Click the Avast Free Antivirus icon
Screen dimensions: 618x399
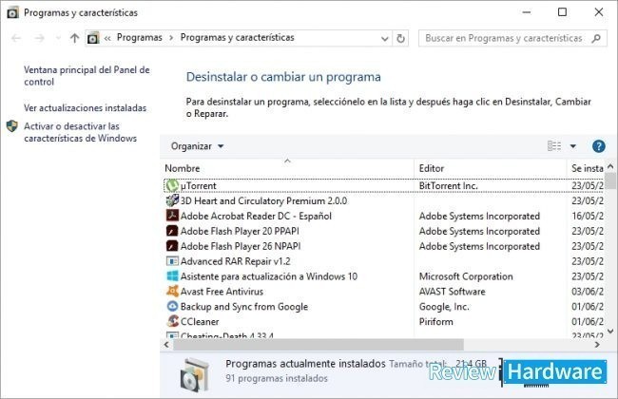(x=172, y=291)
